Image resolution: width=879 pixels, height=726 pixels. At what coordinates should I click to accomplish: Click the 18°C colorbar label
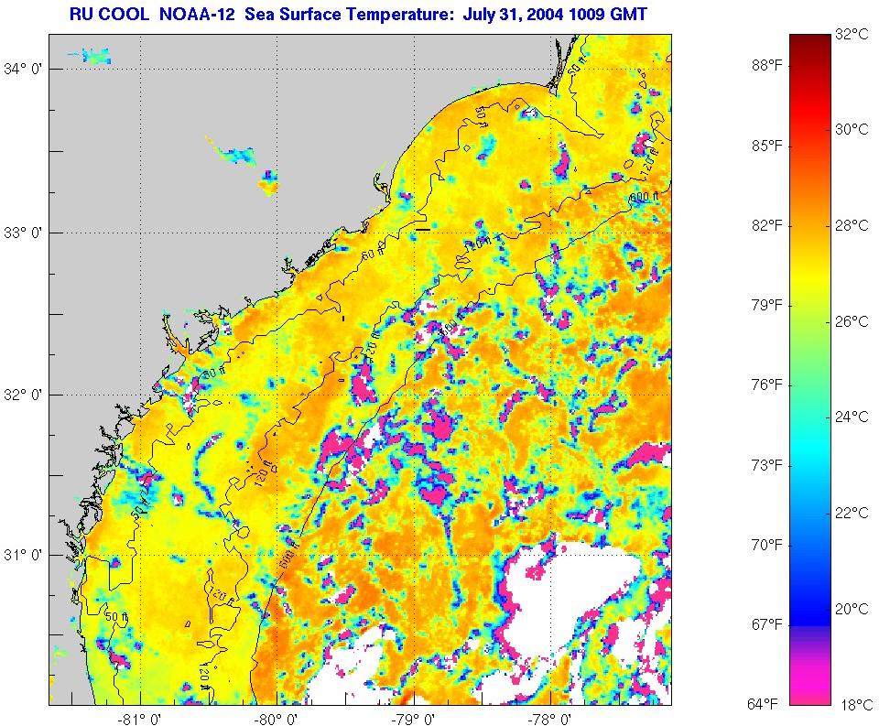click(856, 705)
